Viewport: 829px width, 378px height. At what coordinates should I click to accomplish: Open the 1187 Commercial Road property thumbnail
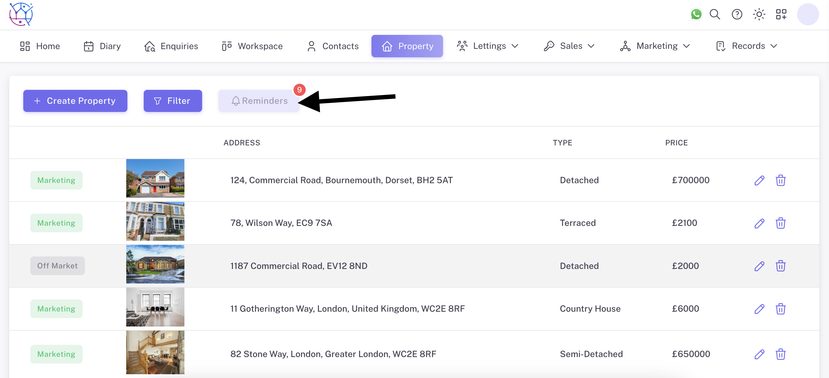(x=155, y=264)
